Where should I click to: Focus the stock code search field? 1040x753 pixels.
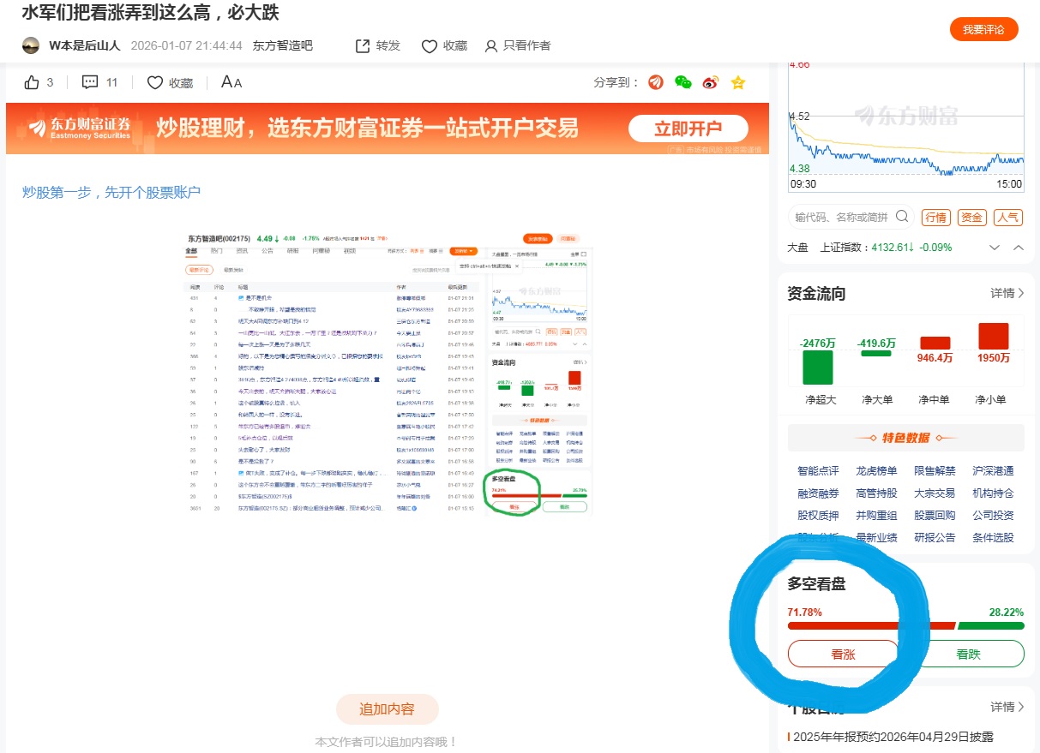pyautogui.click(x=850, y=217)
